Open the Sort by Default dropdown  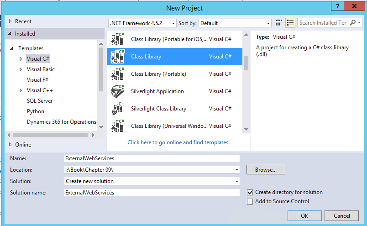[x=268, y=23]
